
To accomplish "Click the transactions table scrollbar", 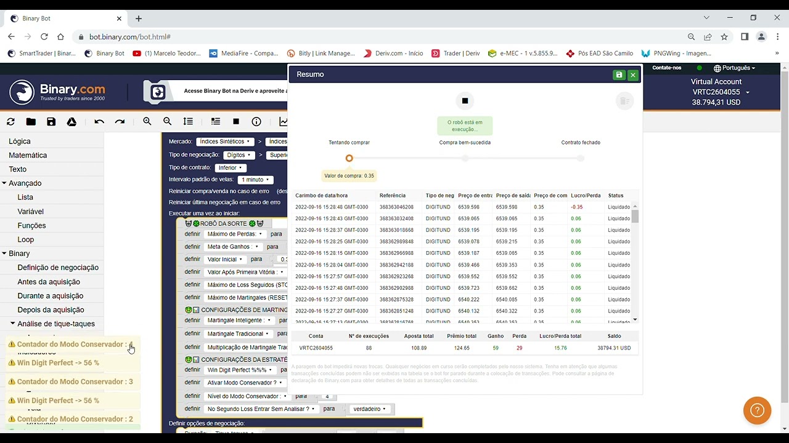I will coord(635,216).
